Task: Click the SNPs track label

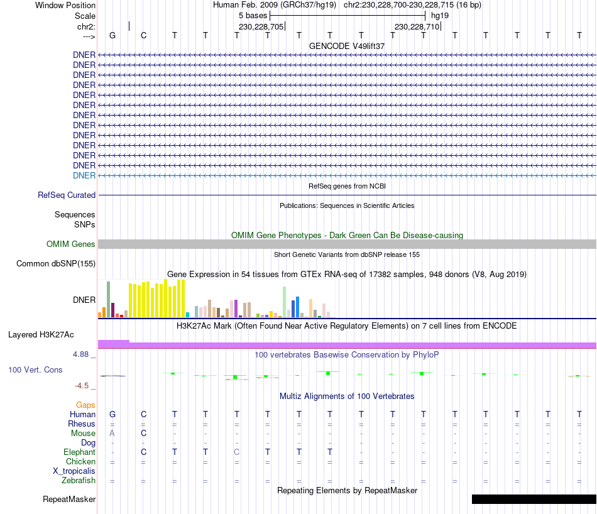Action: (x=85, y=224)
